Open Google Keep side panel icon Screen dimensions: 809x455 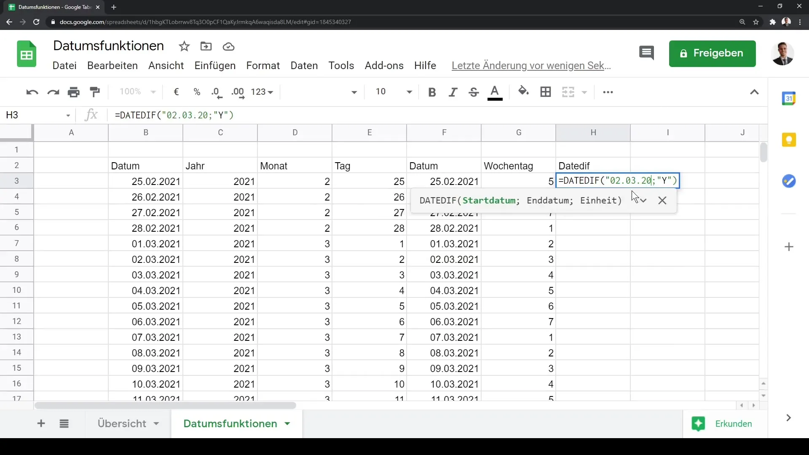tap(789, 140)
